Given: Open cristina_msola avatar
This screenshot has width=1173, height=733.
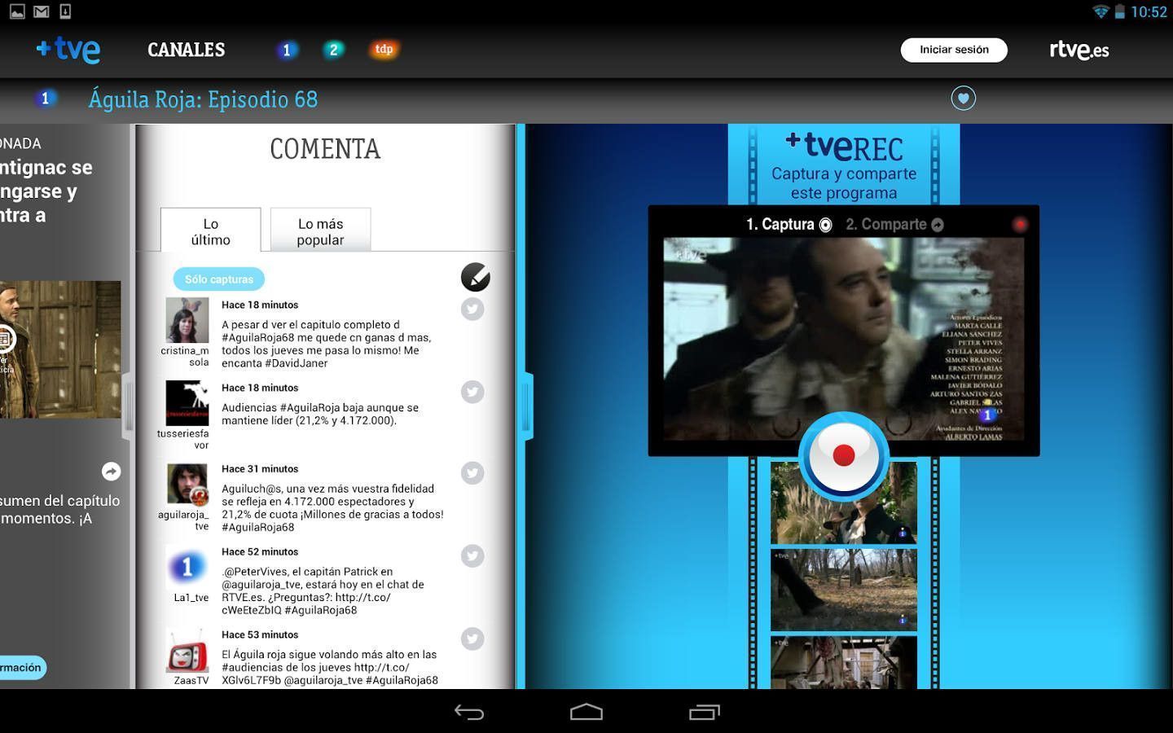Looking at the screenshot, I should [187, 320].
